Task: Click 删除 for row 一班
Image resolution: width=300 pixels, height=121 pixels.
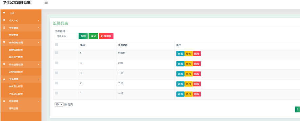Action: 197,94
